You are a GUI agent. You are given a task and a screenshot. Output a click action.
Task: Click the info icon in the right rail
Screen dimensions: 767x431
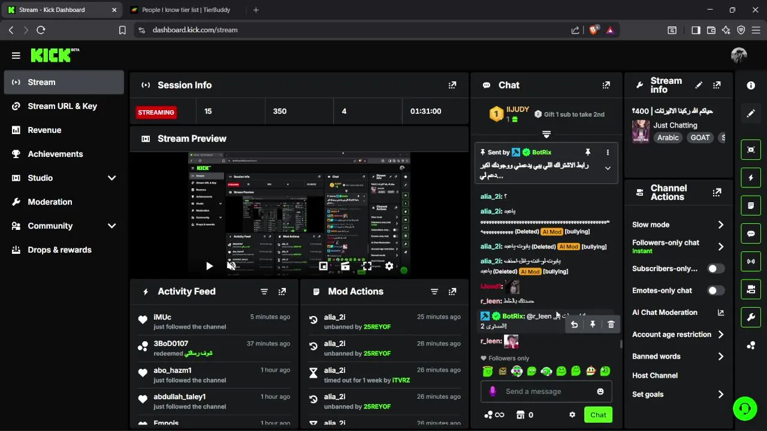point(751,86)
